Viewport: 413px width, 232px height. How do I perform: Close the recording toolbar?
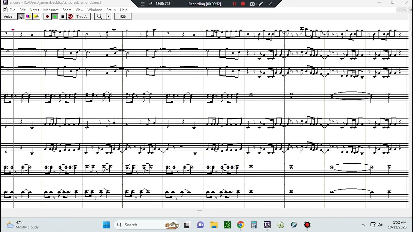(x=270, y=4)
